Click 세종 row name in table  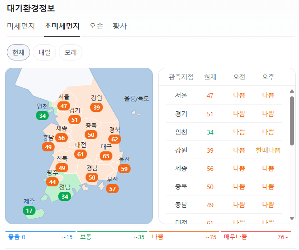click(x=181, y=168)
